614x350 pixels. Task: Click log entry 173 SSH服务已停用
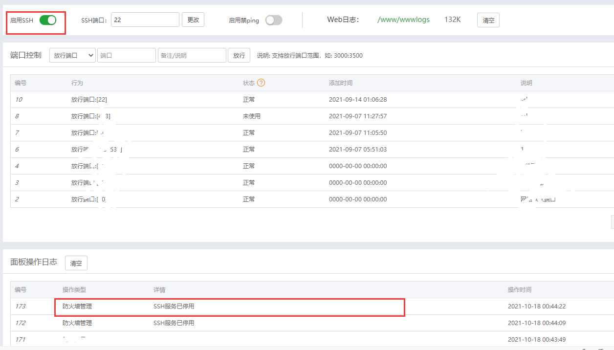point(174,306)
